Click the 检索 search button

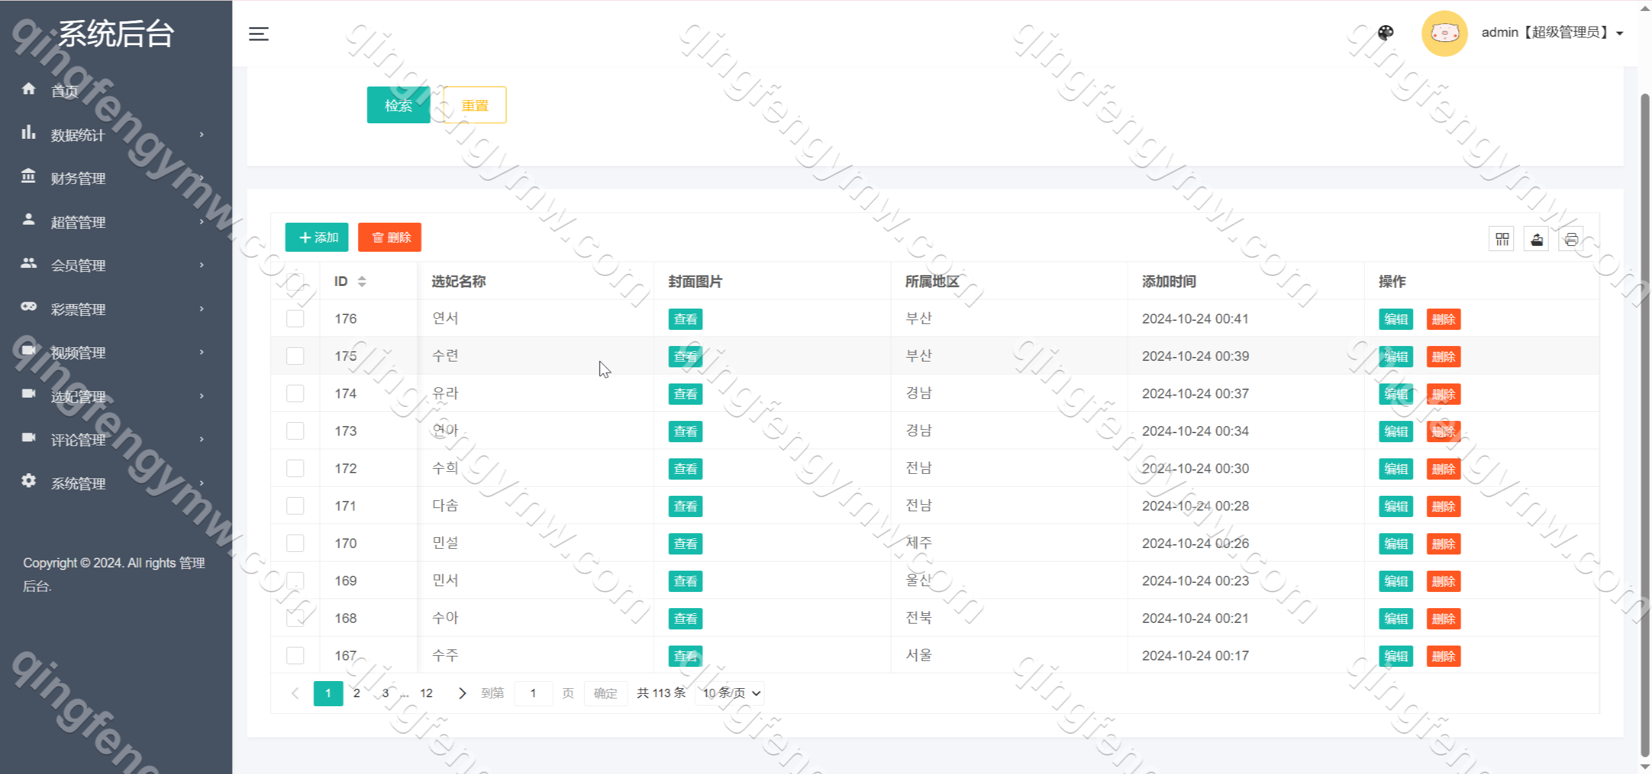398,105
